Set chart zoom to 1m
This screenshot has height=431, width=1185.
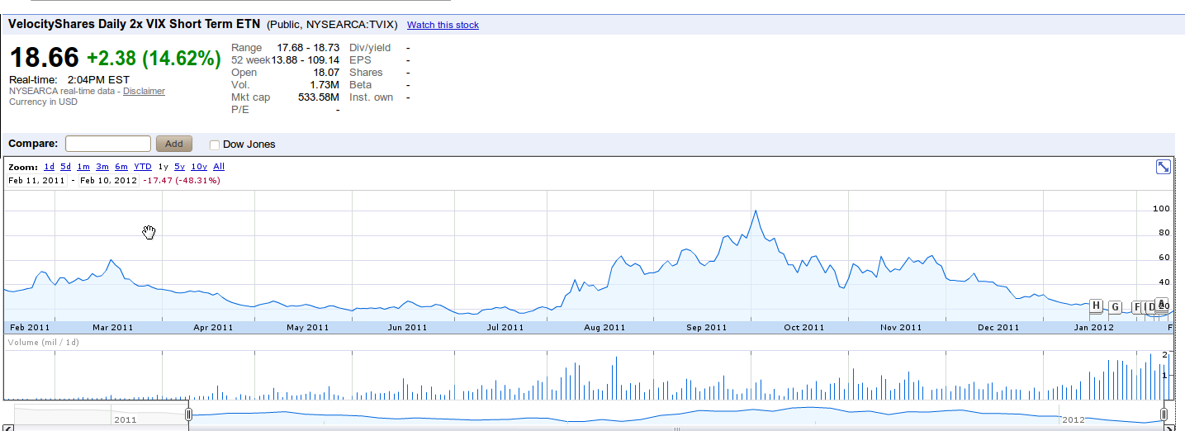[x=83, y=167]
